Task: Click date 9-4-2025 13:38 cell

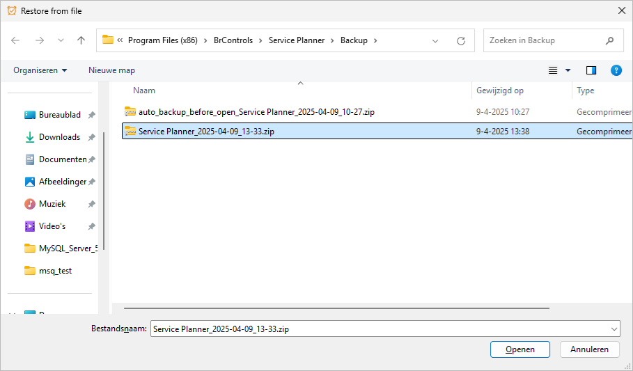Action: coord(503,131)
